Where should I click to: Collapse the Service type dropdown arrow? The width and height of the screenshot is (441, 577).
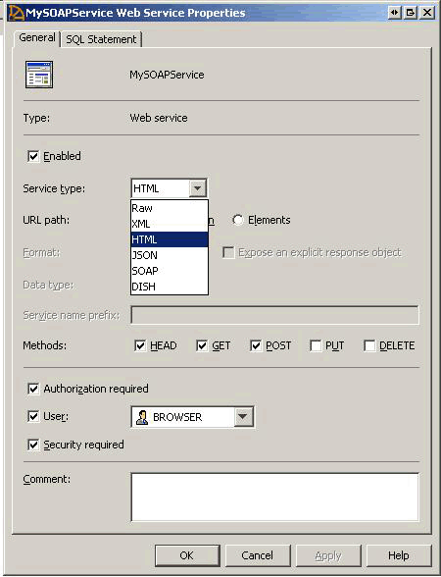tap(198, 188)
